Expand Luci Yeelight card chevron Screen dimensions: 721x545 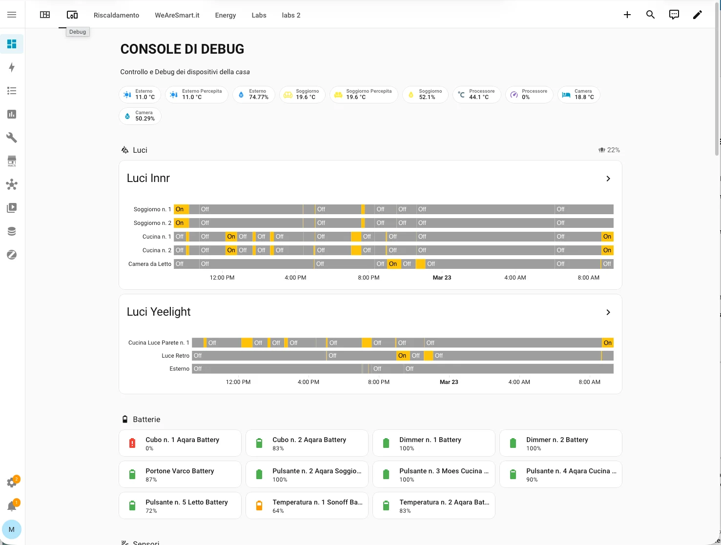click(x=608, y=312)
